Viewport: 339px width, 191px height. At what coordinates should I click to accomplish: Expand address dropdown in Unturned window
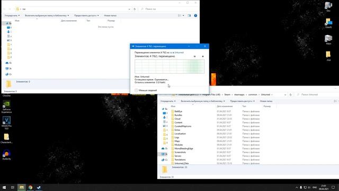pyautogui.click(x=285, y=94)
